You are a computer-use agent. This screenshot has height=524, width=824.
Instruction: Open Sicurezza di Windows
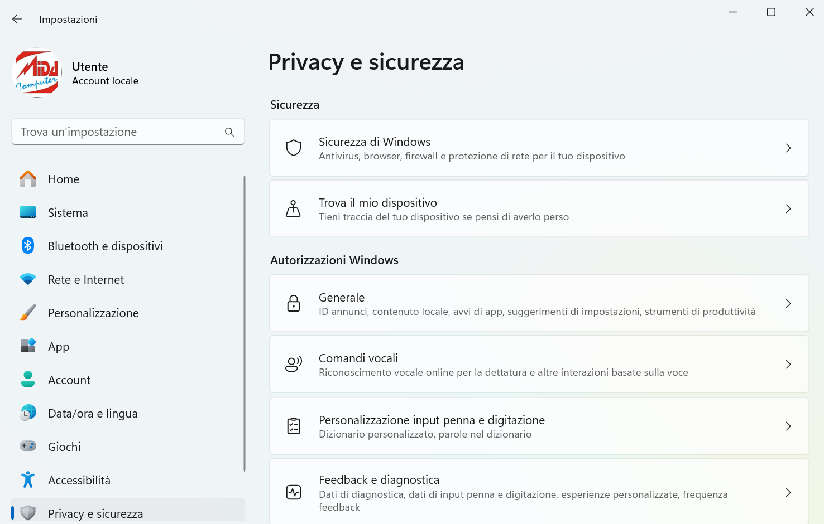(x=539, y=148)
